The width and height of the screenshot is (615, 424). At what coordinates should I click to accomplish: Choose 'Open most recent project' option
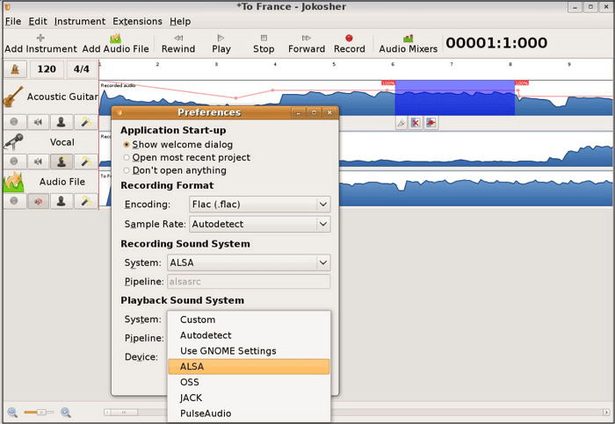coord(127,158)
